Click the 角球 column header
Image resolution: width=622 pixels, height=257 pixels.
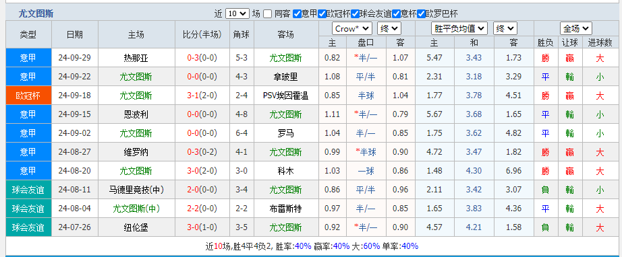point(242,35)
